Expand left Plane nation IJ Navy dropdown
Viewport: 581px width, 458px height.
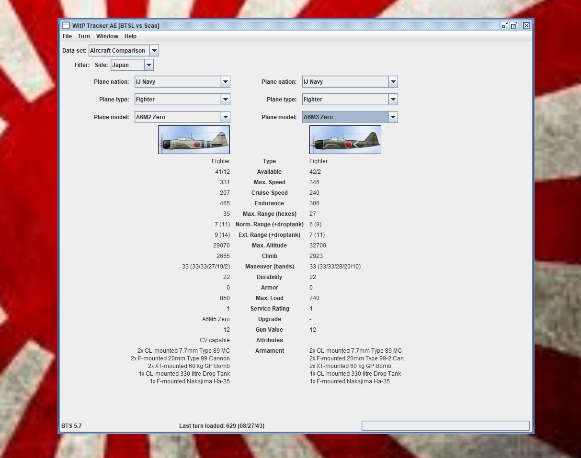226,82
